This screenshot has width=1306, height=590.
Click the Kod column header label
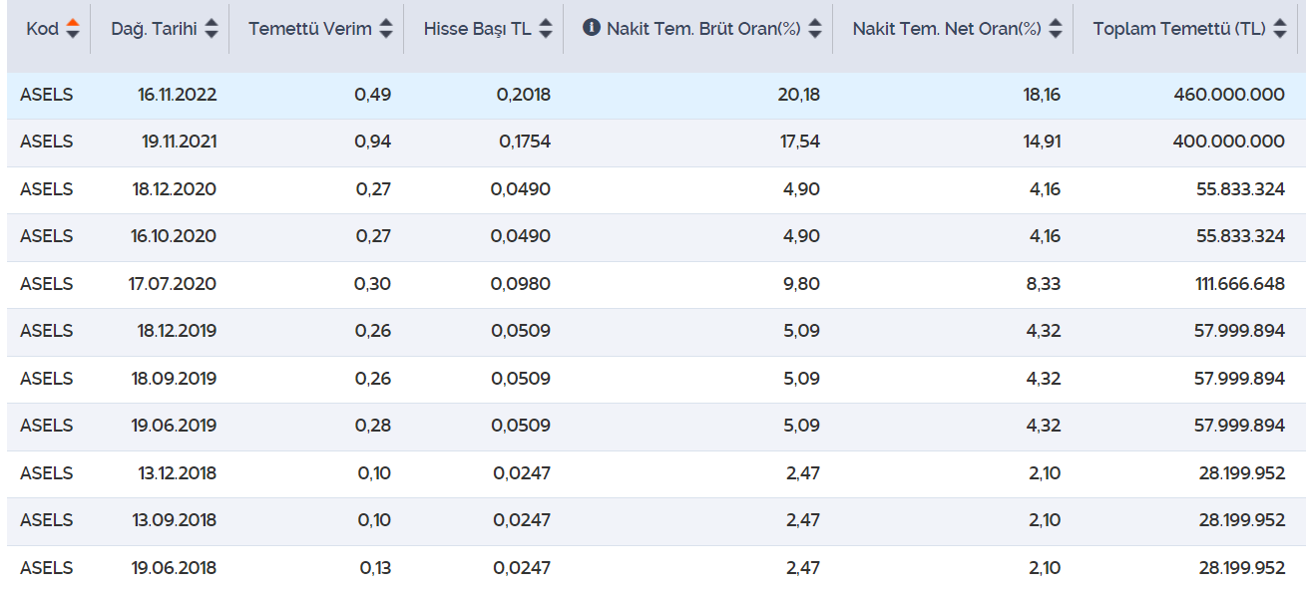coord(43,29)
